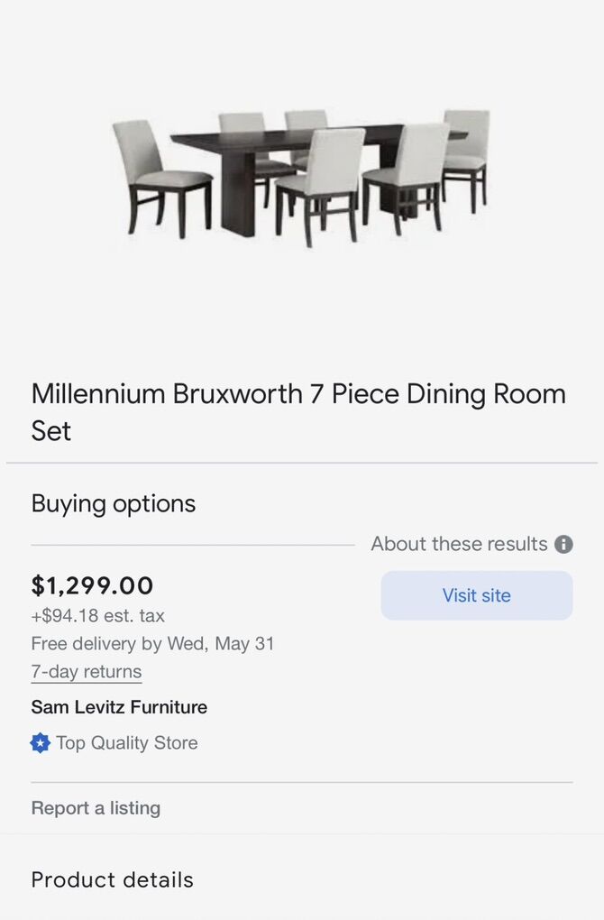Tap the Millennium Bruxworth product title
Screen dimensions: 604x920
[298, 412]
